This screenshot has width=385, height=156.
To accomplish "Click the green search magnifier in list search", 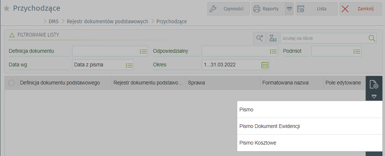I will click(372, 38).
